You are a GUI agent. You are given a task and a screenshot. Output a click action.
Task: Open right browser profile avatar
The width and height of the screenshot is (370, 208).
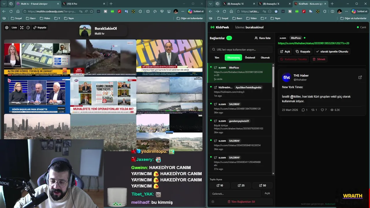coord(339,11)
